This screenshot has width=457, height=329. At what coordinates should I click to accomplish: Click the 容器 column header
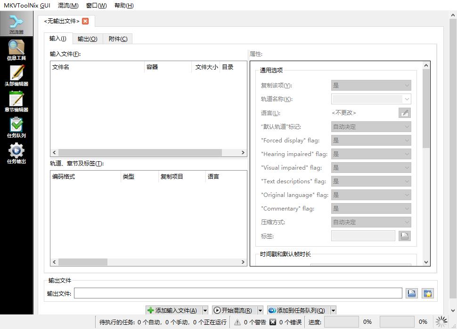168,67
